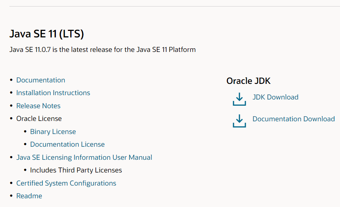Click the Includes Third Party Licenses text
Screen dimensions: 340x207
point(76,170)
